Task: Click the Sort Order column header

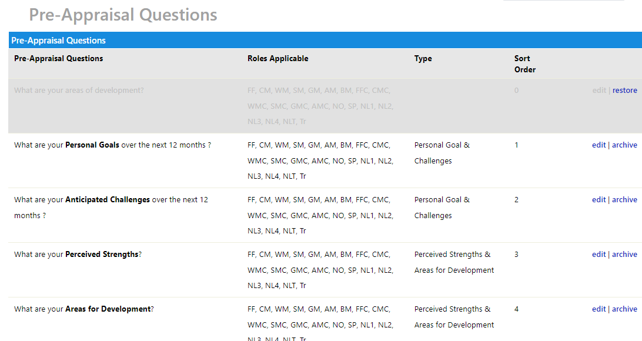Action: coord(525,64)
